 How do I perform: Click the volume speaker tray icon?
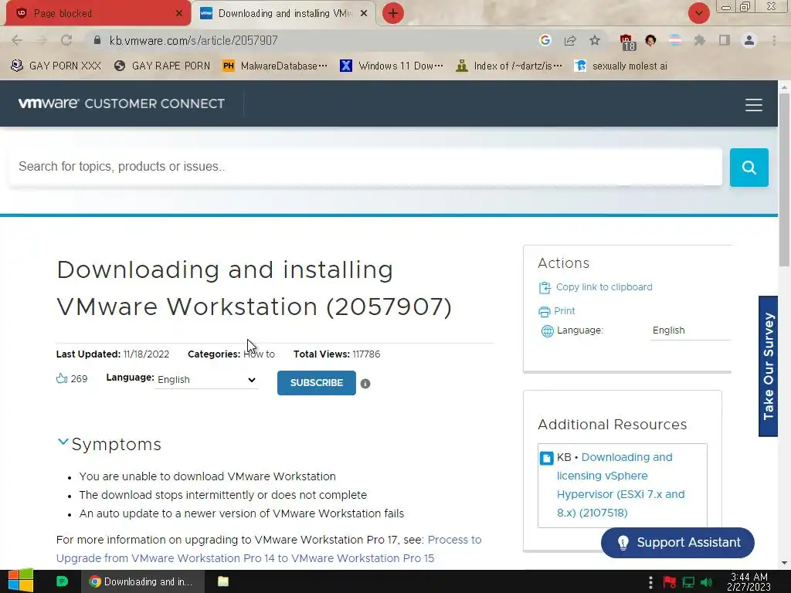point(707,582)
